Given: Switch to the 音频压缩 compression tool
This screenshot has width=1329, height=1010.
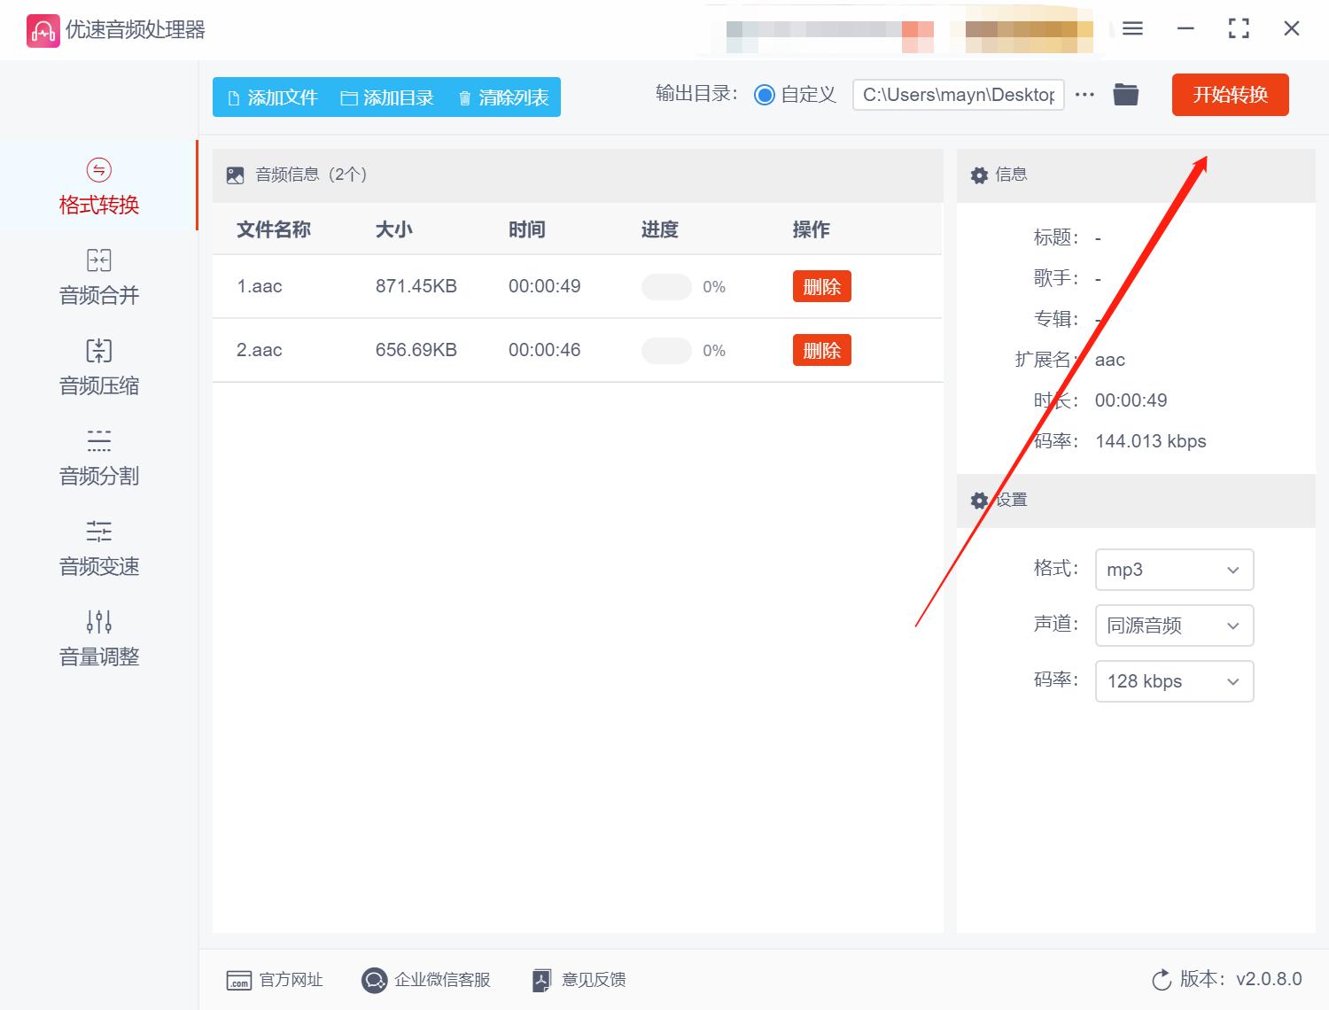Looking at the screenshot, I should click(97, 367).
